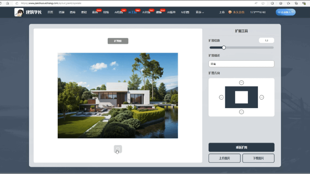The width and height of the screenshot is (310, 174).
Task: Toggle the top expand direction minus icon
Action: [241, 83]
